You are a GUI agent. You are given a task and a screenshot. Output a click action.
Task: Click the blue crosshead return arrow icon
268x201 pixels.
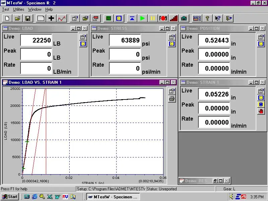coord(132,18)
